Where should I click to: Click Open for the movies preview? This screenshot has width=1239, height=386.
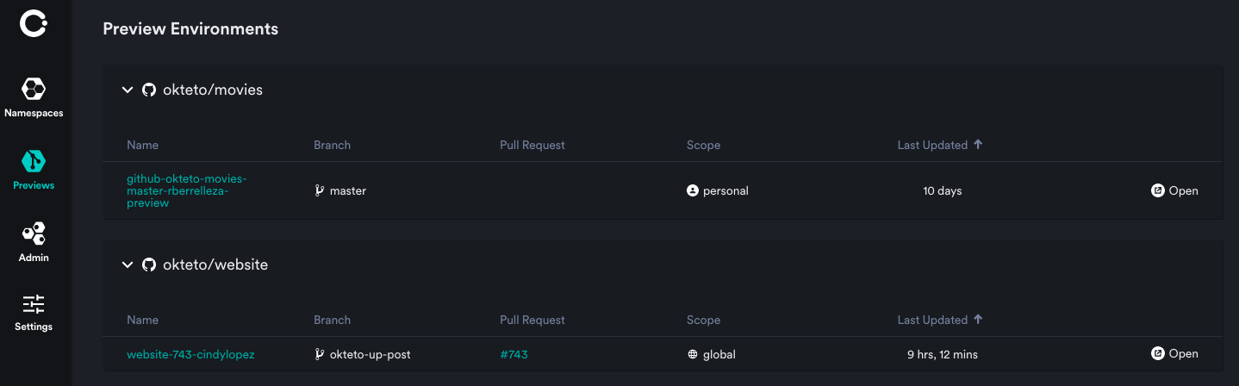click(x=1174, y=190)
